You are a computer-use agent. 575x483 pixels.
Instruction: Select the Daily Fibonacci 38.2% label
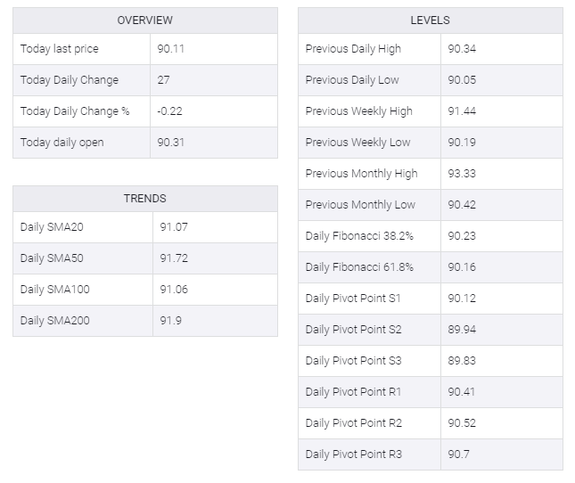coord(359,236)
